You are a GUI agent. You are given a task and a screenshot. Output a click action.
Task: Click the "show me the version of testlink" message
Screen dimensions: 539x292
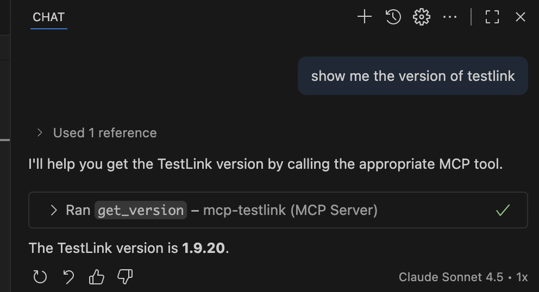click(x=412, y=76)
